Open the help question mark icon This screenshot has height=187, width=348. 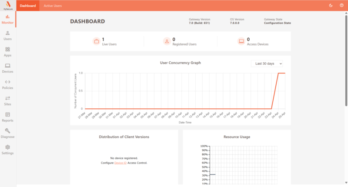tap(341, 6)
